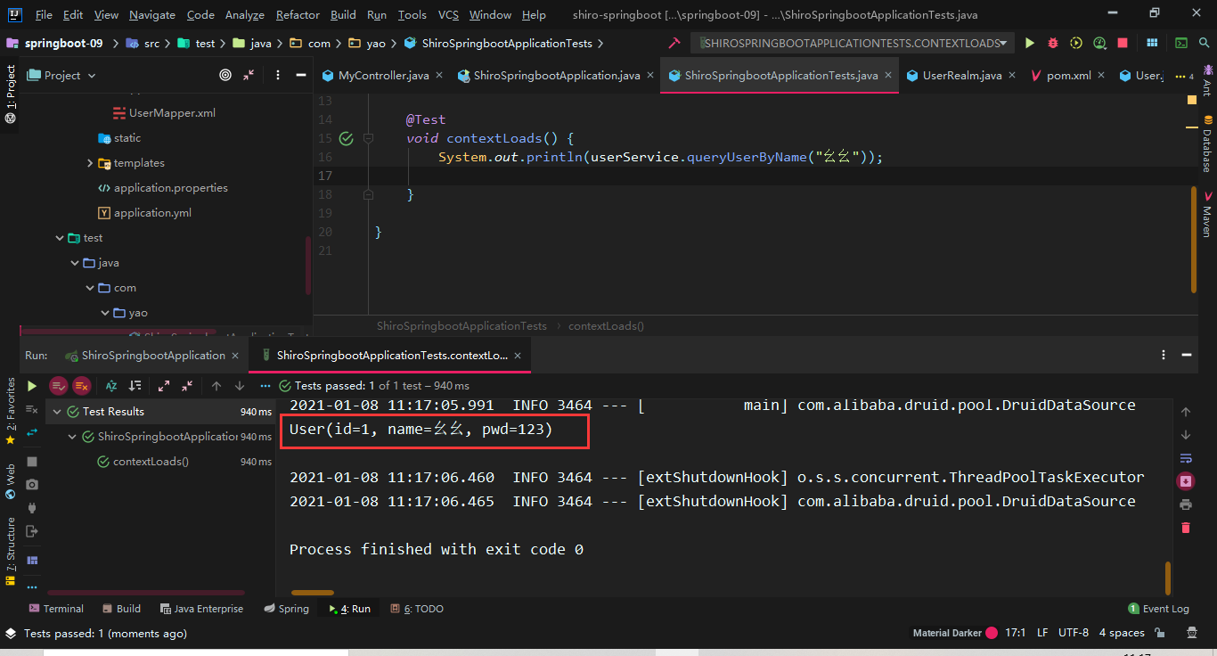Image resolution: width=1217 pixels, height=656 pixels.
Task: Sort test results alphabetically
Action: [x=111, y=386]
